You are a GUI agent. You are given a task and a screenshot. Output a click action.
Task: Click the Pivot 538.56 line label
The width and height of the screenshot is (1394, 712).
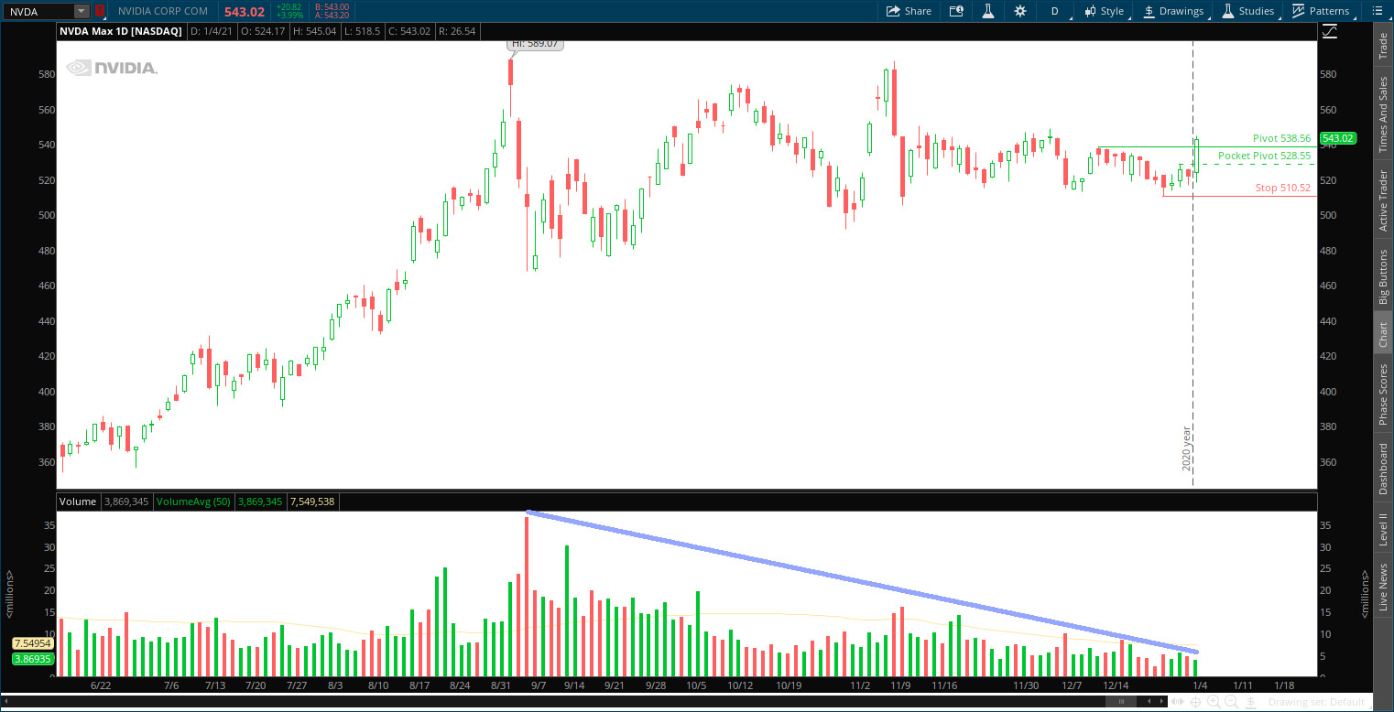(1282, 138)
